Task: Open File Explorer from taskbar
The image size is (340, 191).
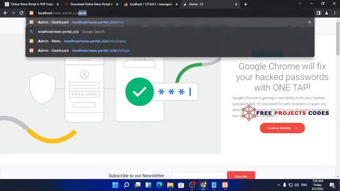Action: [170, 185]
